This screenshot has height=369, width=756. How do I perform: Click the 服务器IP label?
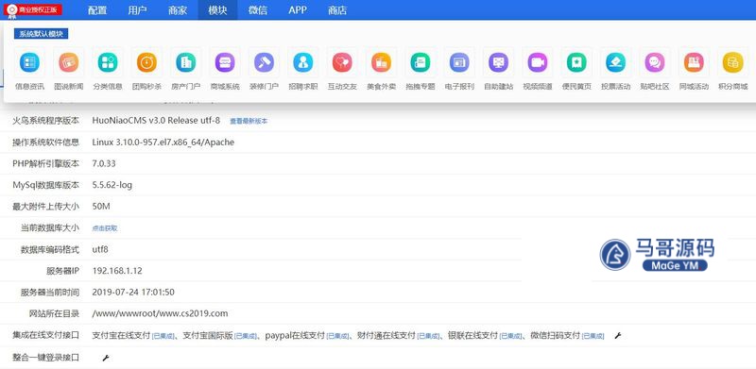point(62,270)
